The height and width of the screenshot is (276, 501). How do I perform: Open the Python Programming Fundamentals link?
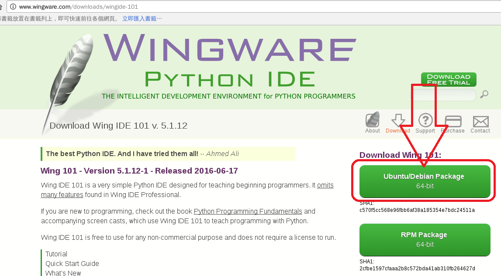[248, 211]
